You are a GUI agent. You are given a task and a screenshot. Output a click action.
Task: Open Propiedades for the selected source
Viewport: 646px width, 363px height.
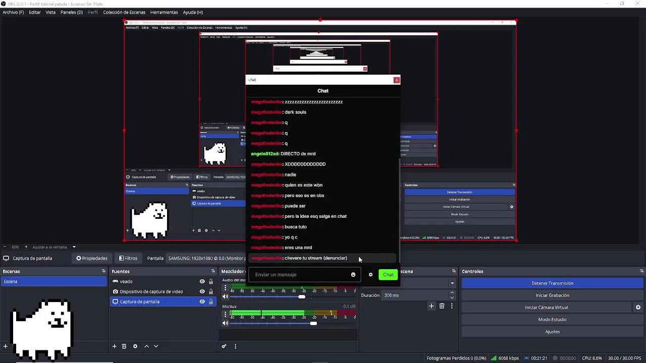click(92, 258)
